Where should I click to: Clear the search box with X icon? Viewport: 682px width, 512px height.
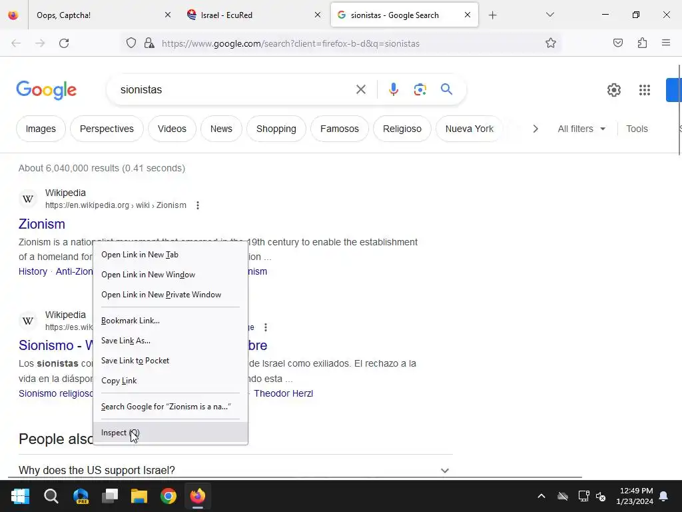[360, 90]
